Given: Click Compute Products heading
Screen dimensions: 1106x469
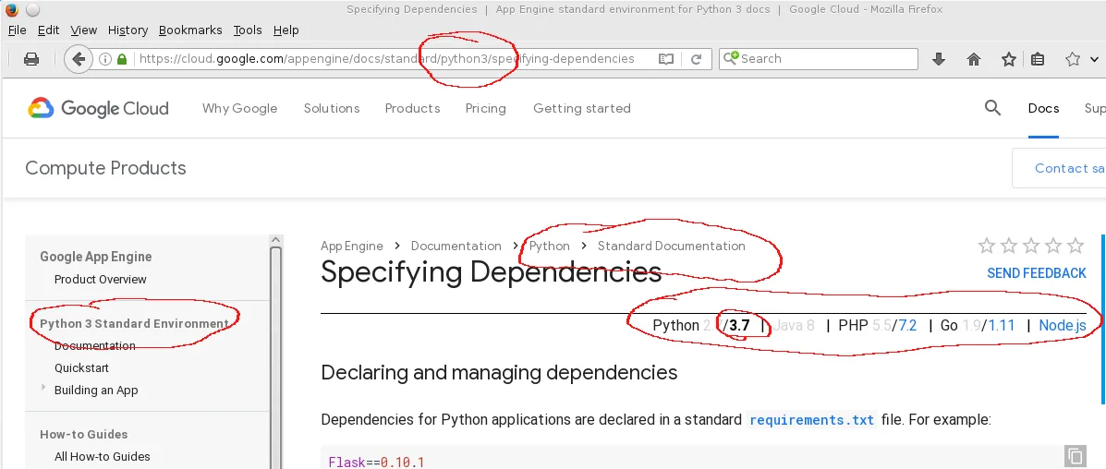Looking at the screenshot, I should (106, 168).
